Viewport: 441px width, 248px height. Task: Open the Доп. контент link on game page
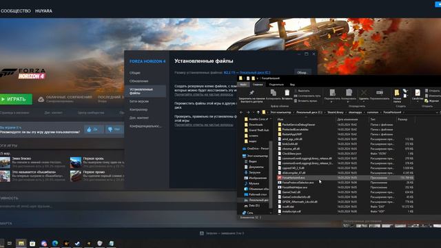54,113
